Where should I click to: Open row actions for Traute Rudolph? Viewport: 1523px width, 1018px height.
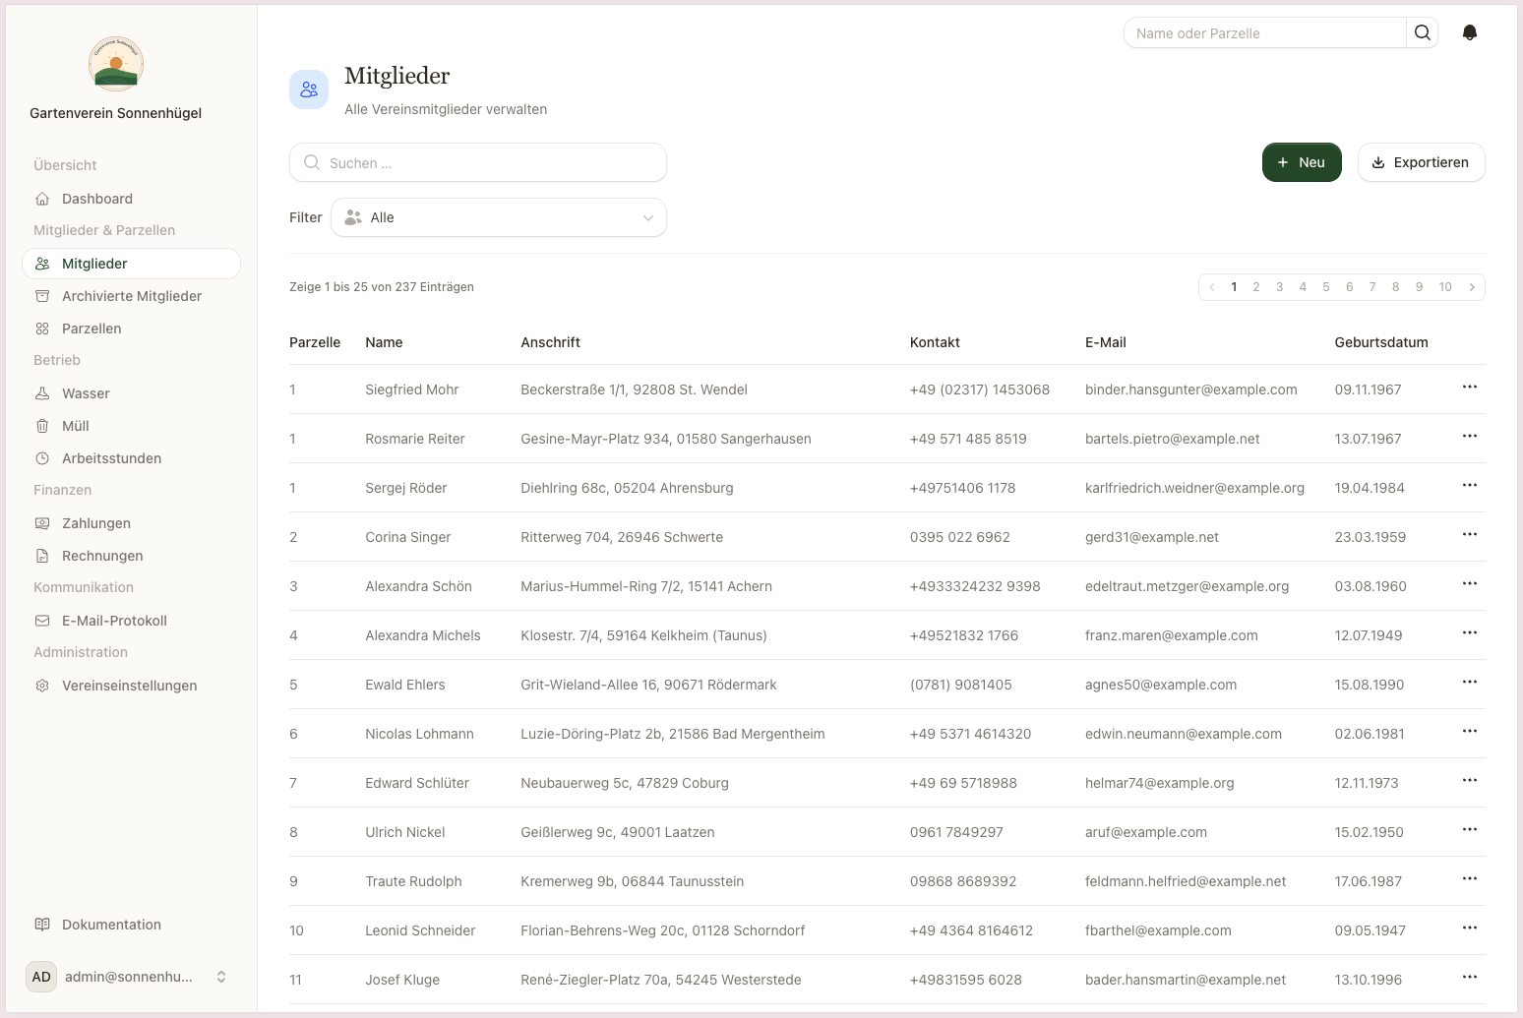click(x=1470, y=879)
